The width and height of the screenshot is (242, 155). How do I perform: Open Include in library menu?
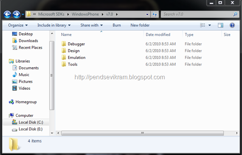[54, 25]
